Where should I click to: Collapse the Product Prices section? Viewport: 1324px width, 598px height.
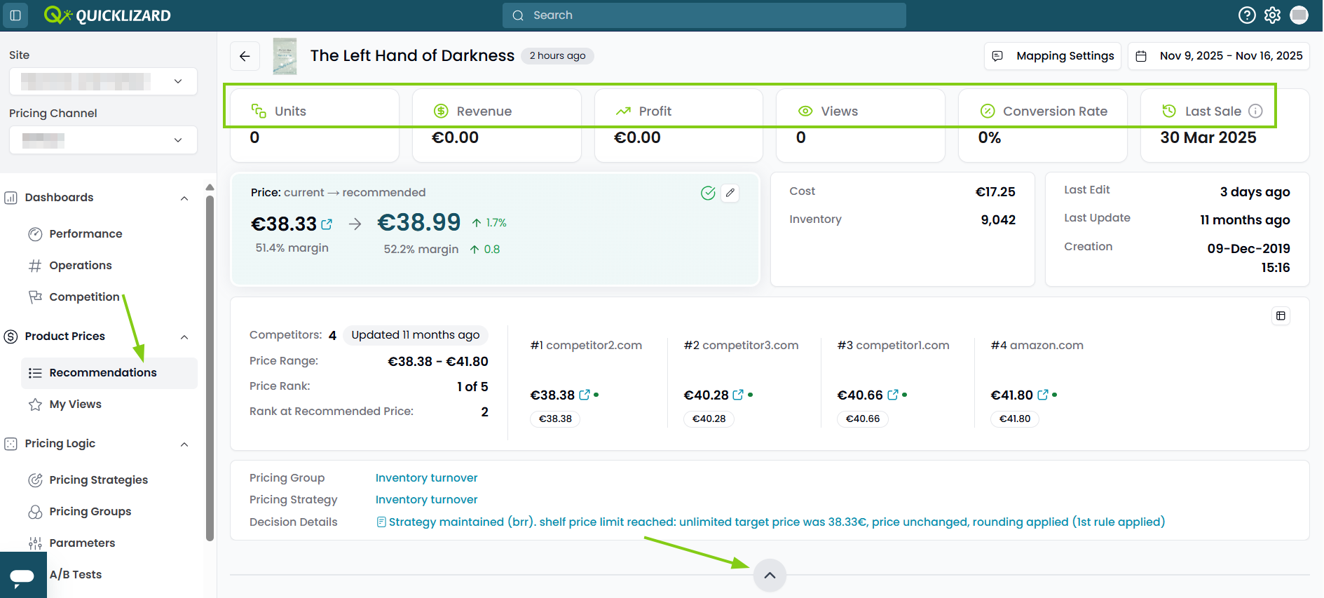coord(184,337)
